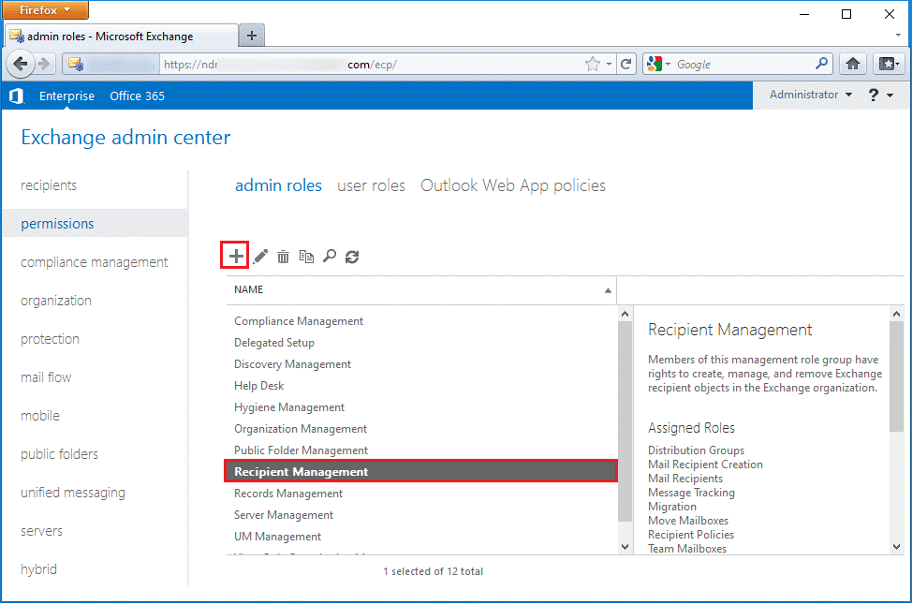The height and width of the screenshot is (605, 912).
Task: Select the Discovery Management role group
Action: click(421, 364)
